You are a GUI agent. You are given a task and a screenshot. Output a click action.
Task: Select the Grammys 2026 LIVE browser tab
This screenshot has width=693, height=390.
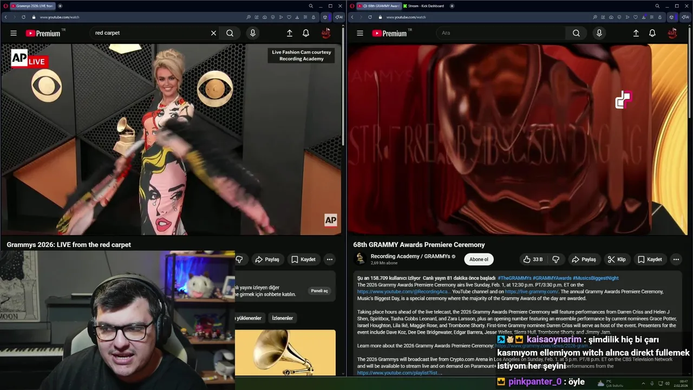click(32, 6)
